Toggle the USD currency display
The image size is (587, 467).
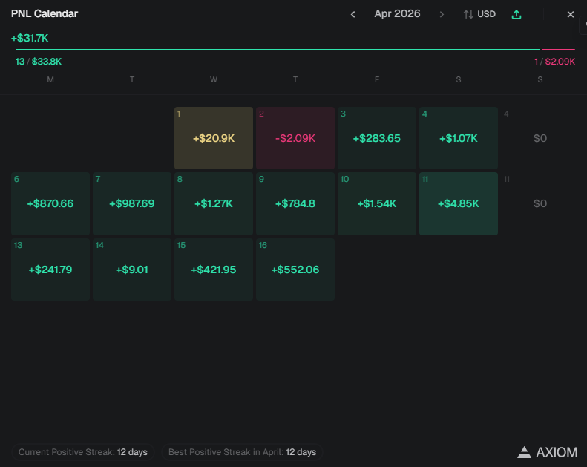[479, 14]
